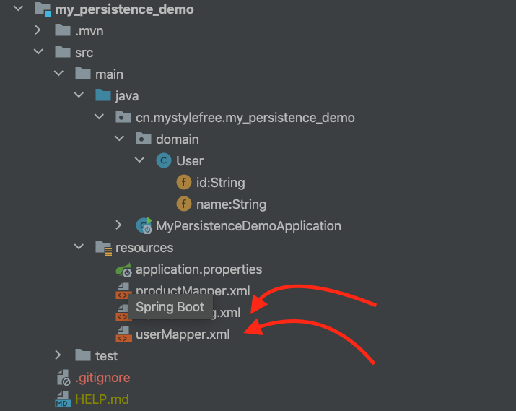Expand MyPersistenceDemoApplication node chevron
The height and width of the screenshot is (411, 516).
(x=119, y=226)
